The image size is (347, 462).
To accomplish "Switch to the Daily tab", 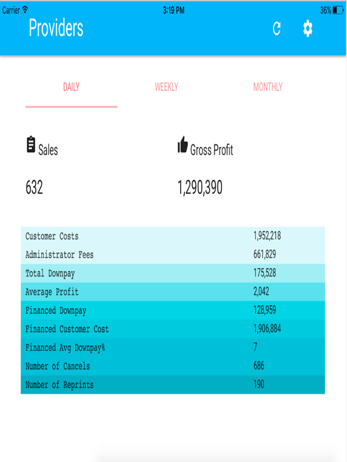I will (72, 87).
